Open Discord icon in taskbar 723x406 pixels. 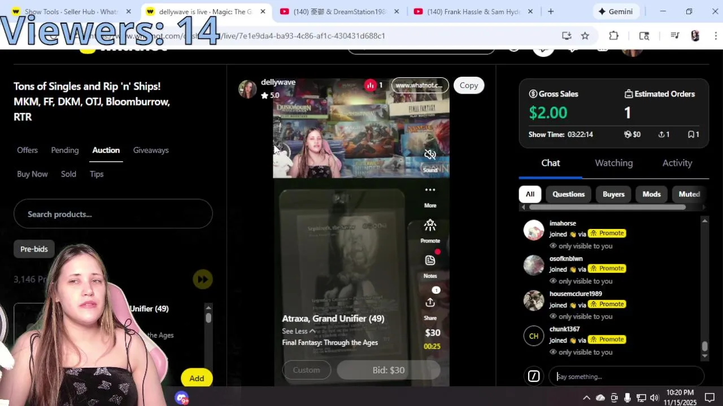(x=182, y=398)
